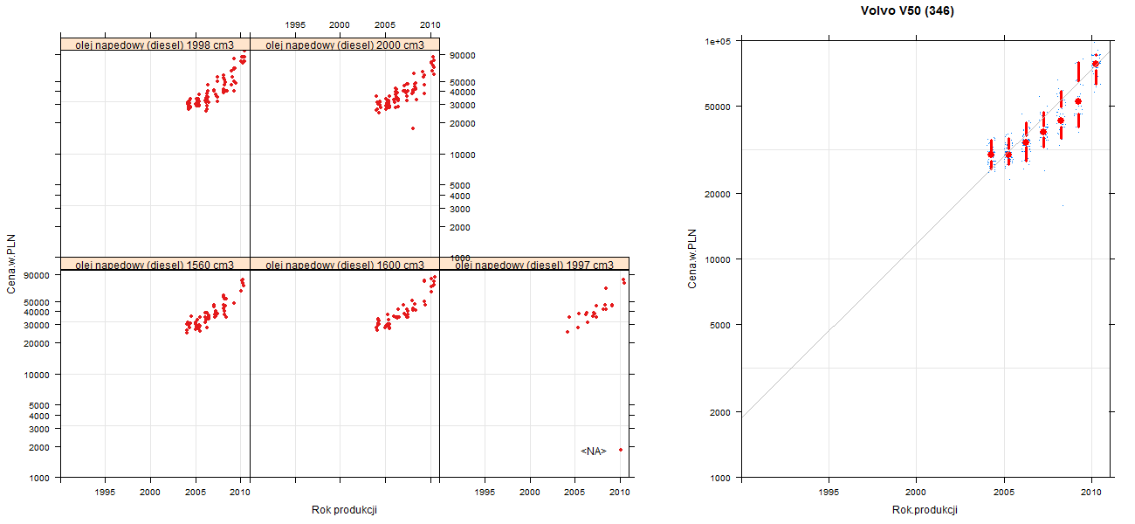Click the "10000" tick right of the 2000 cm3 panel

pos(463,155)
